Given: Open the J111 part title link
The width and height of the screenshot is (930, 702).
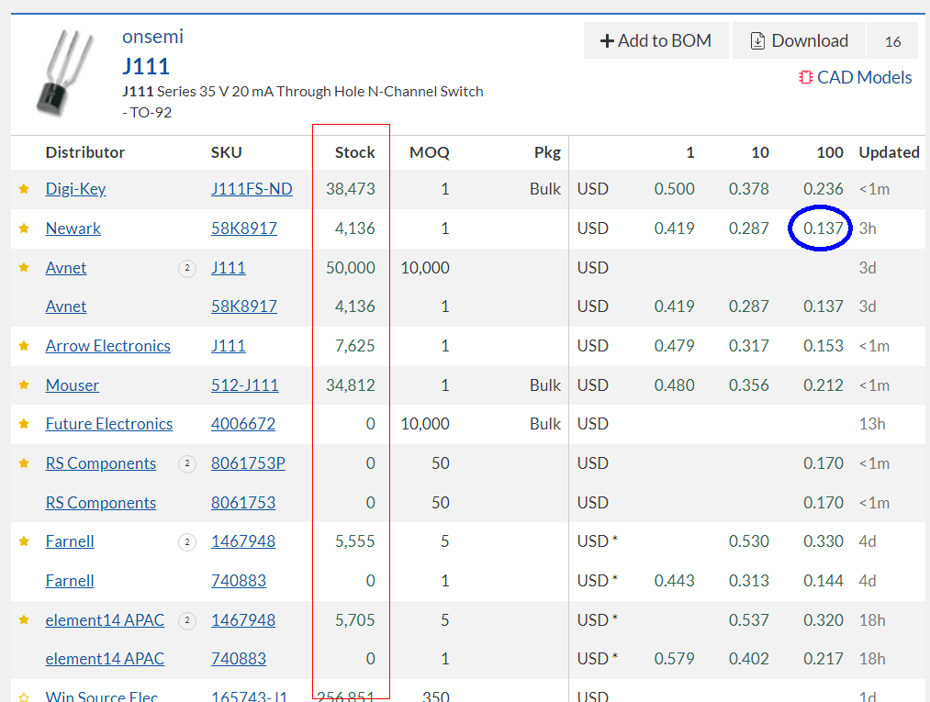Looking at the screenshot, I should pos(146,66).
